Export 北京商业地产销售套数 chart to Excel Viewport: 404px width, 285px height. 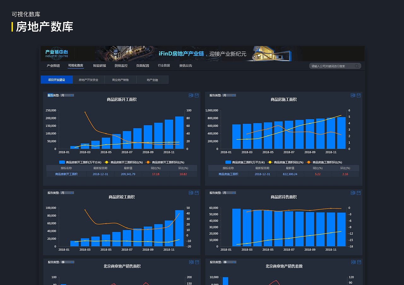(x=353, y=262)
